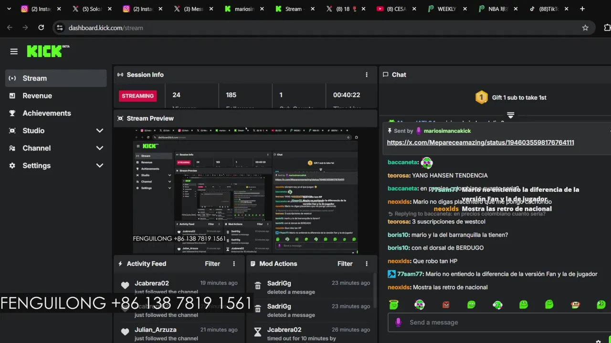
Task: Click the gold number 1 gift badge
Action: point(482,98)
